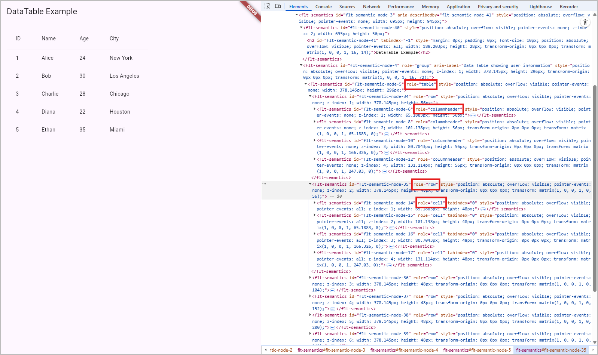Switch to the Network tab
Screen dimensions: 598x355
[372, 7]
